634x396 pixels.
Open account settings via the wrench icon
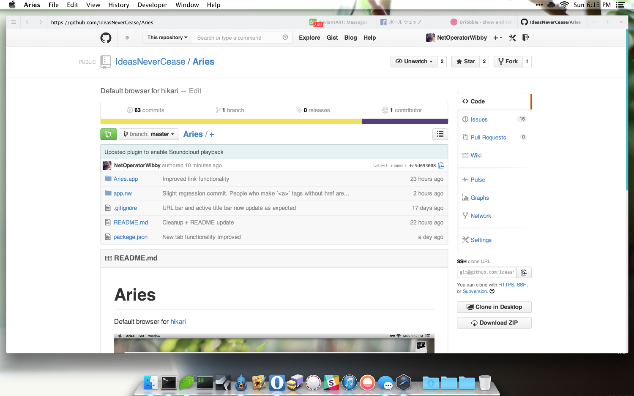point(512,38)
